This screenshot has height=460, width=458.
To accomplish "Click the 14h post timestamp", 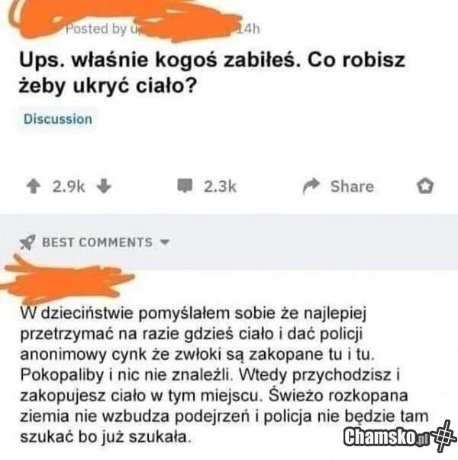I will [249, 29].
